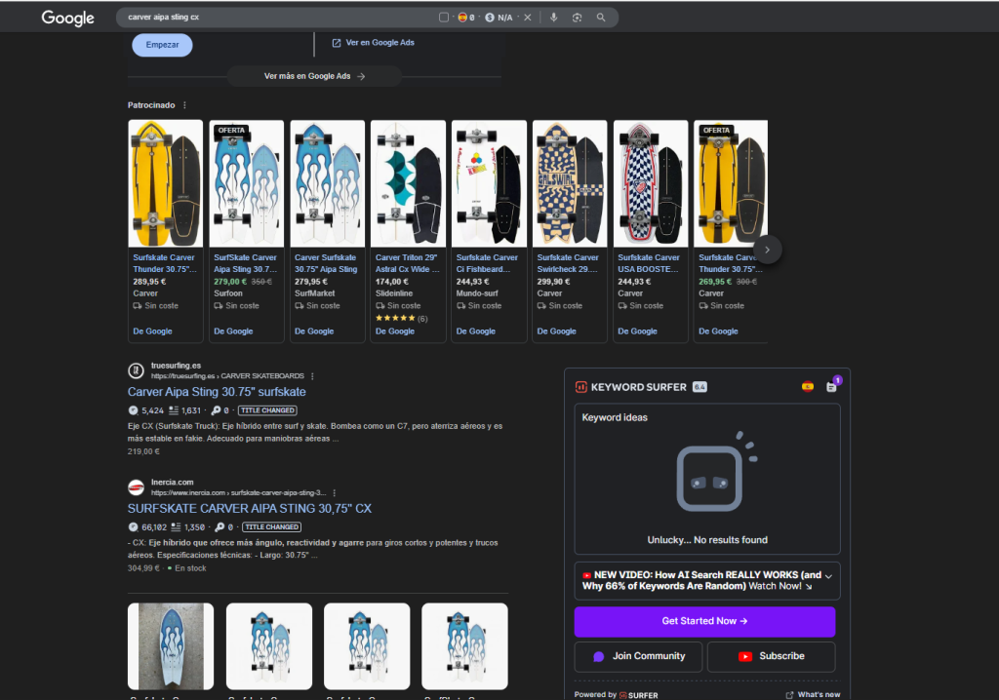Expand the NEW VIDEO announcement chevron
The image size is (999, 700).
(828, 576)
